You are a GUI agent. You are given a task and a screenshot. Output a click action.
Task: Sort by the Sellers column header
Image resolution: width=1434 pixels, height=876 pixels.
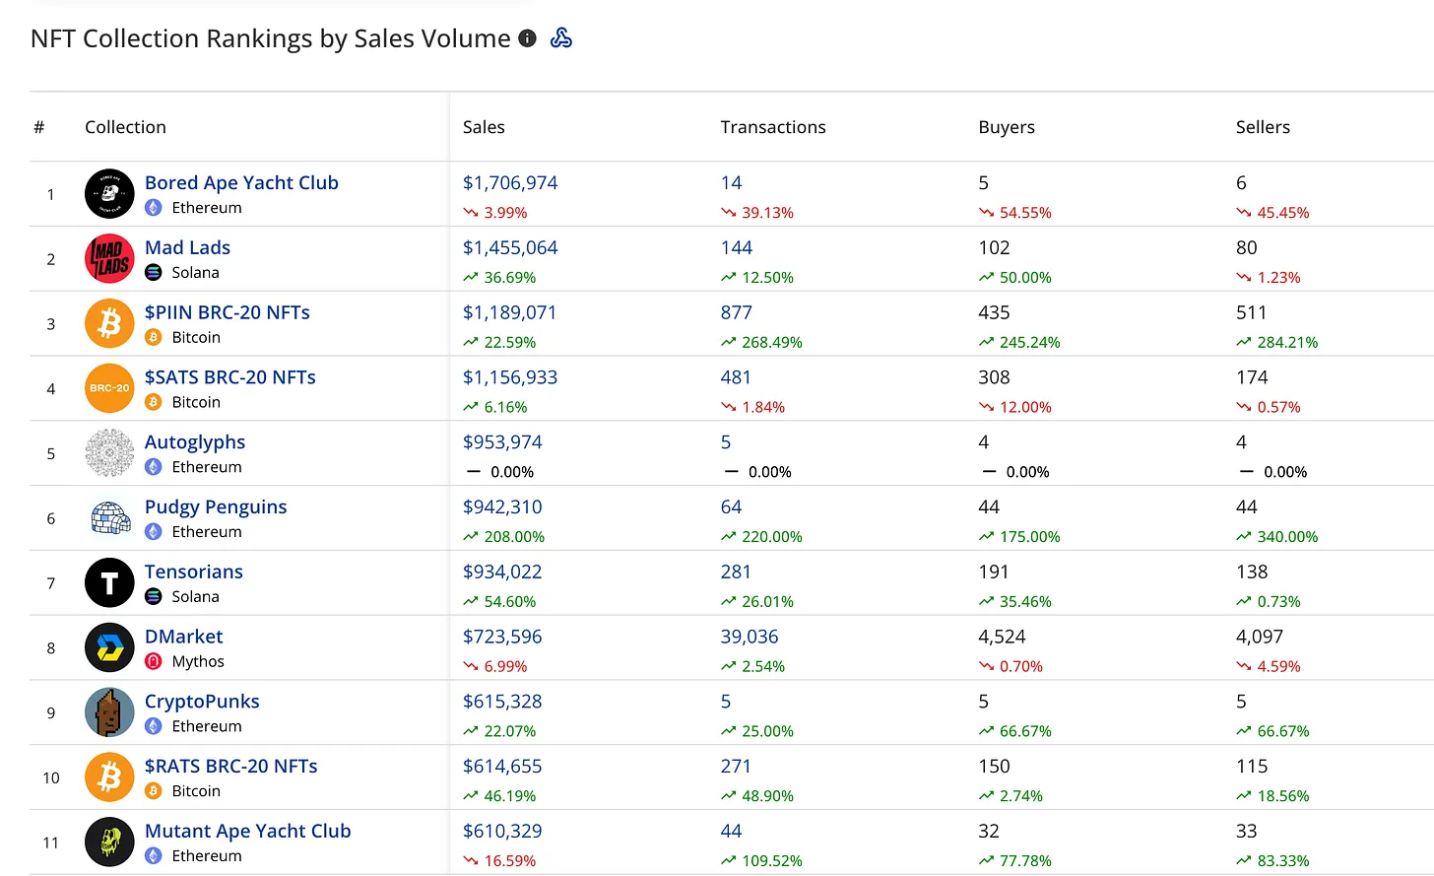[1262, 127]
